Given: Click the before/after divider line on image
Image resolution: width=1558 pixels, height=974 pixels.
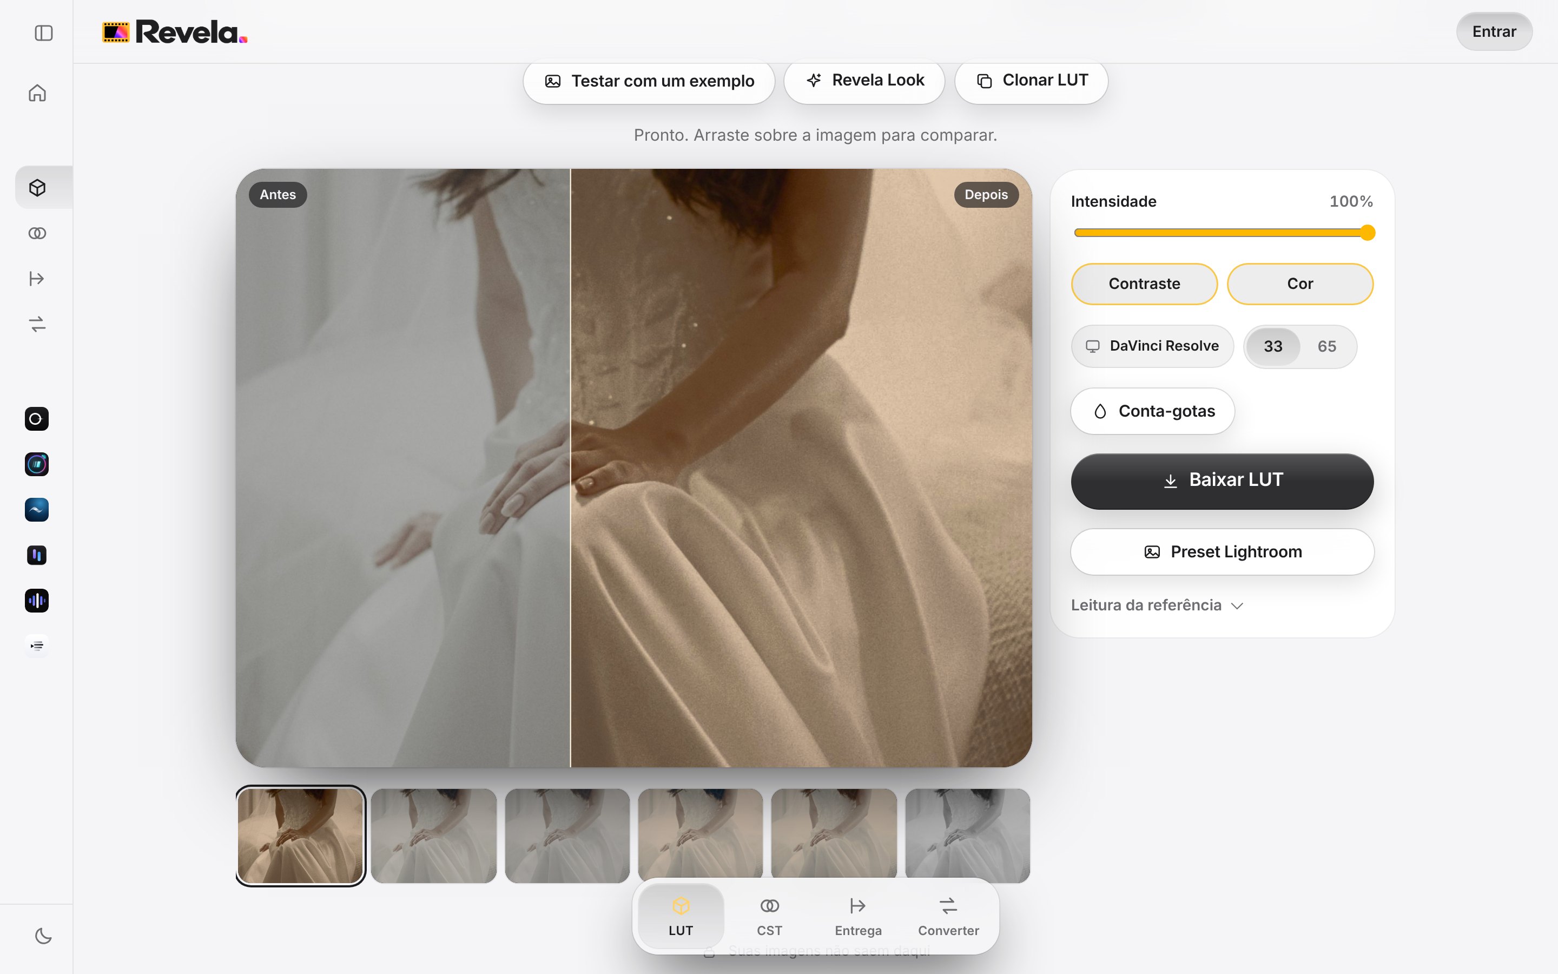Looking at the screenshot, I should [x=570, y=468].
